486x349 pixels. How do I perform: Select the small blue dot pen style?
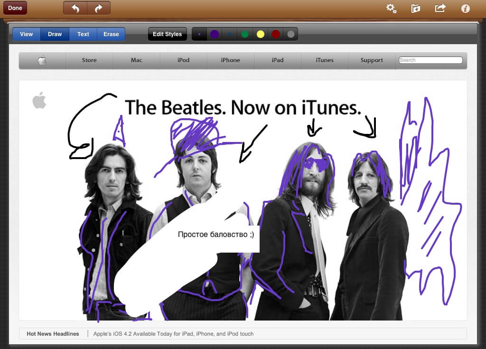[230, 34]
